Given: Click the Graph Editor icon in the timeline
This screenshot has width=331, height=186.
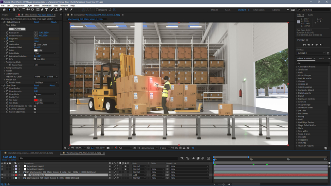Looking at the screenshot, I should pyautogui.click(x=208, y=158).
